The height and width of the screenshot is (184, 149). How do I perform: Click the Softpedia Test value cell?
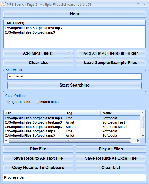pyautogui.click(x=114, y=122)
